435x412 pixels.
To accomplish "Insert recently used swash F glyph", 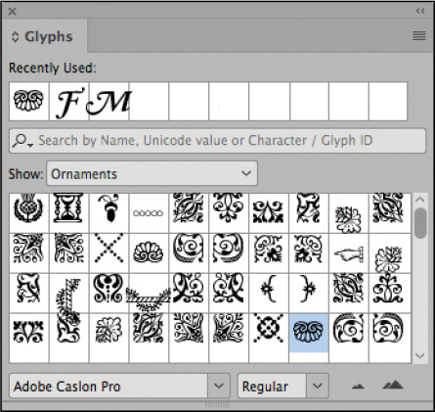I will pyautogui.click(x=68, y=102).
